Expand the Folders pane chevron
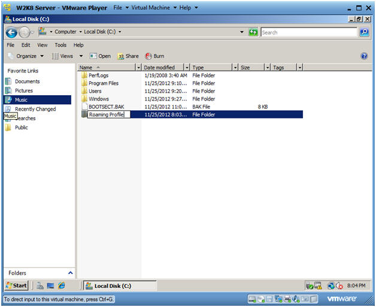This screenshot has height=307, width=376. point(70,273)
